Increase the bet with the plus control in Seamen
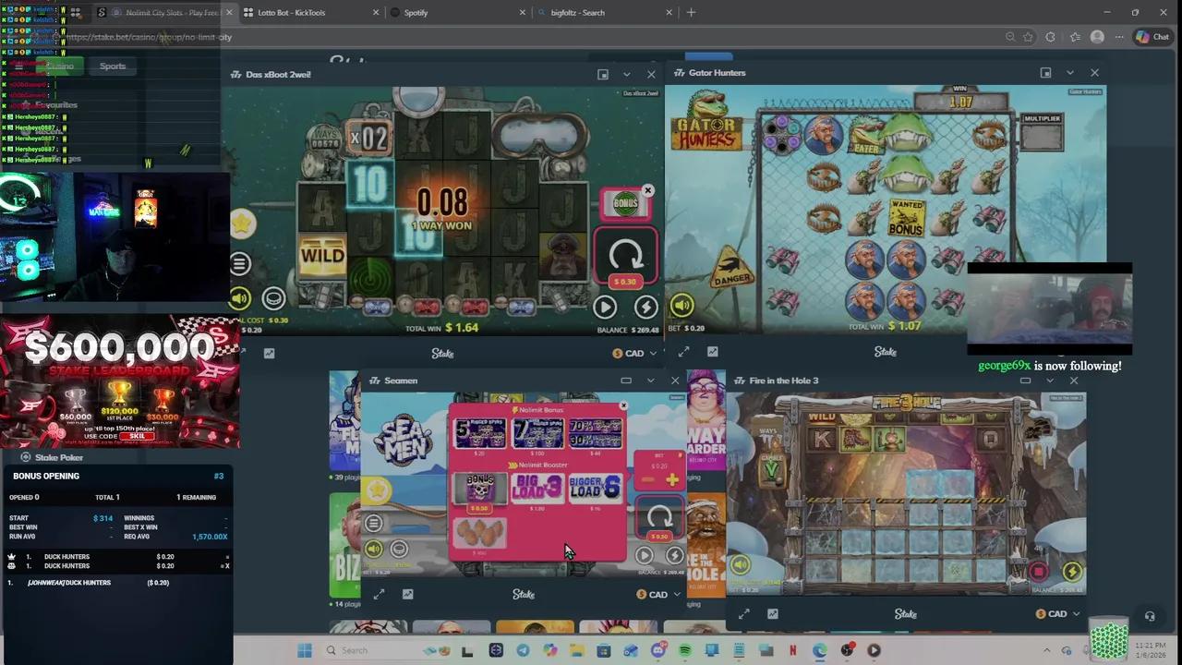1182x665 pixels. click(x=672, y=479)
